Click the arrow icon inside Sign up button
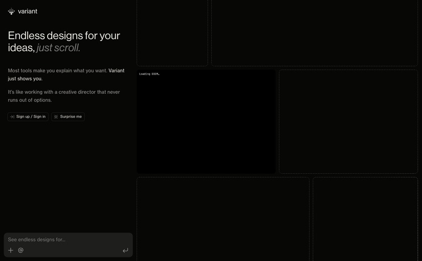 [12, 116]
